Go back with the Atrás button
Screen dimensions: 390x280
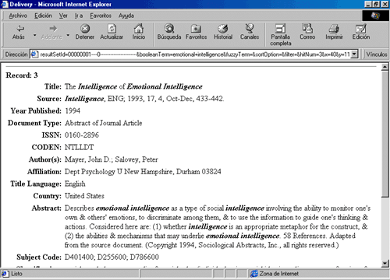coord(19,32)
